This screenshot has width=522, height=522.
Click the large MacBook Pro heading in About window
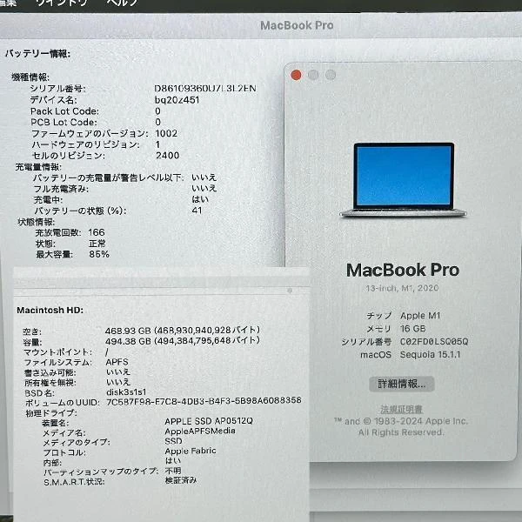(403, 270)
